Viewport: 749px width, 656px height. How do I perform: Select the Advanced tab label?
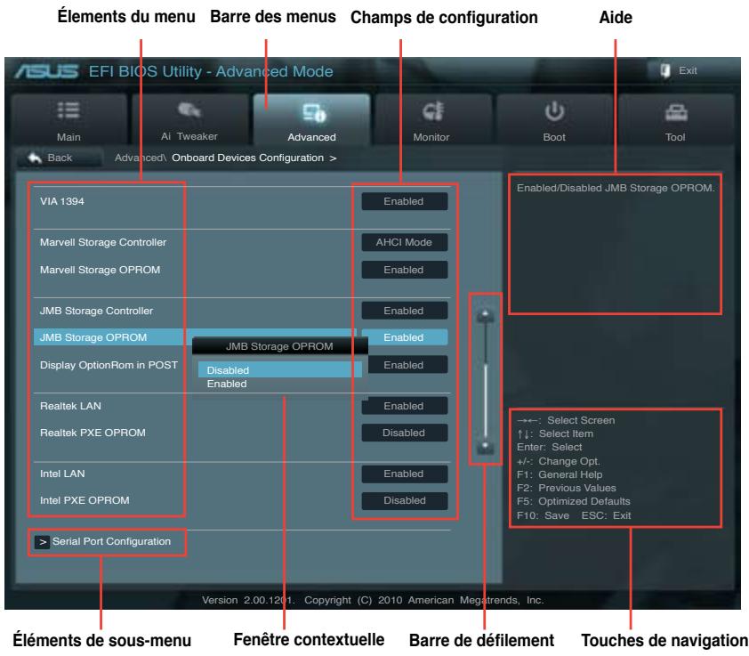[x=311, y=137]
